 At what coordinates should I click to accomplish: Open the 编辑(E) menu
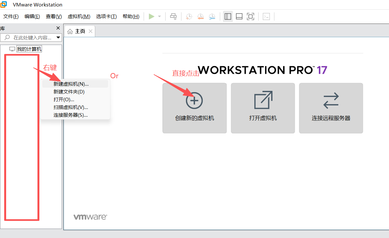pos(32,16)
